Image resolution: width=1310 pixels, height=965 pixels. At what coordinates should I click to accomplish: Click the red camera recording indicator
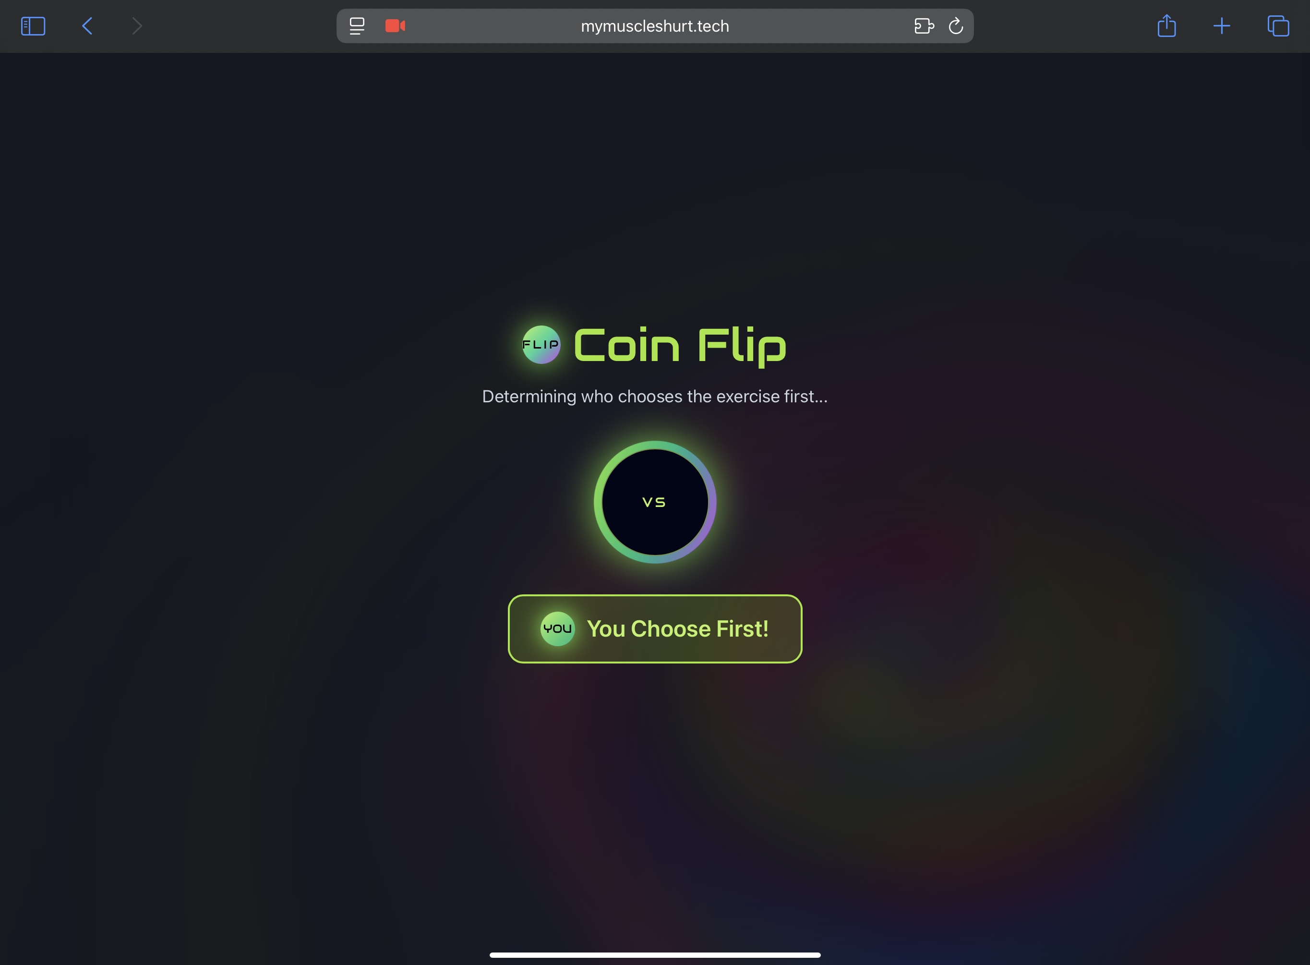[x=396, y=26]
